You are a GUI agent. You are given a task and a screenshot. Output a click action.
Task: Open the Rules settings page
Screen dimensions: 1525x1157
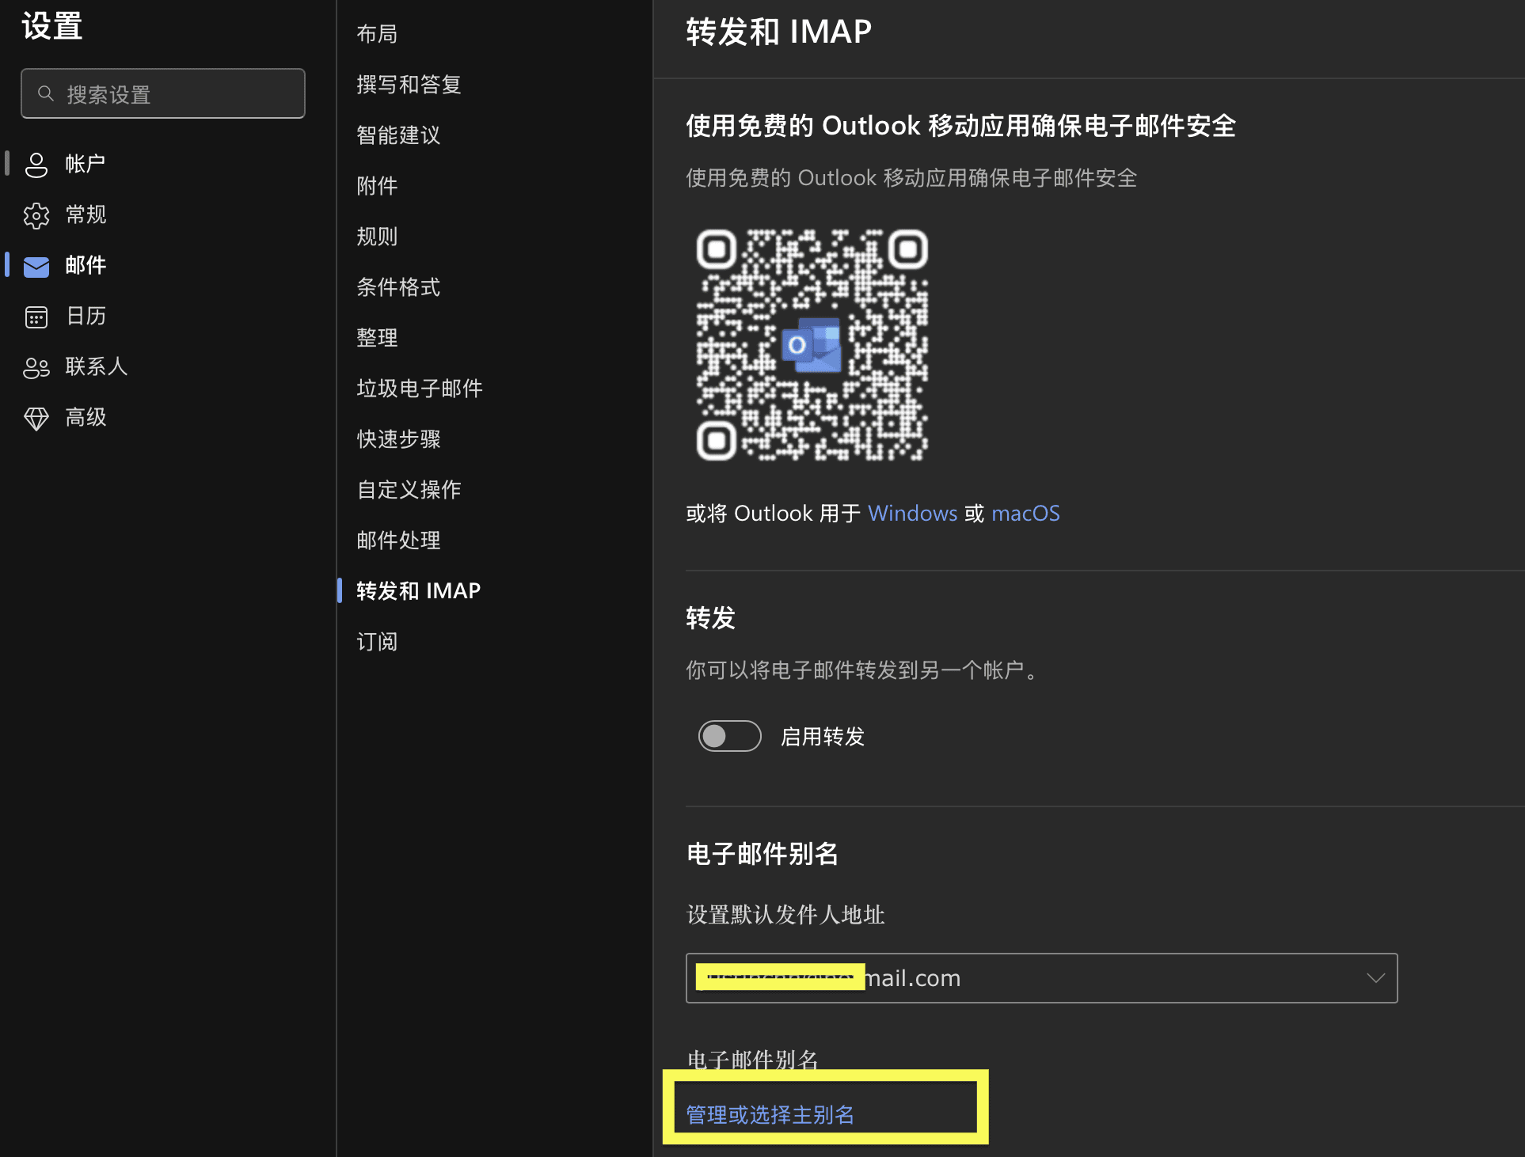377,237
